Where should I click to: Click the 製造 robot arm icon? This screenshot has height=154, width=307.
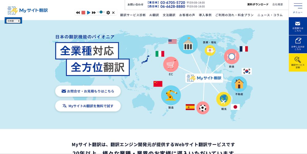(x=171, y=95)
